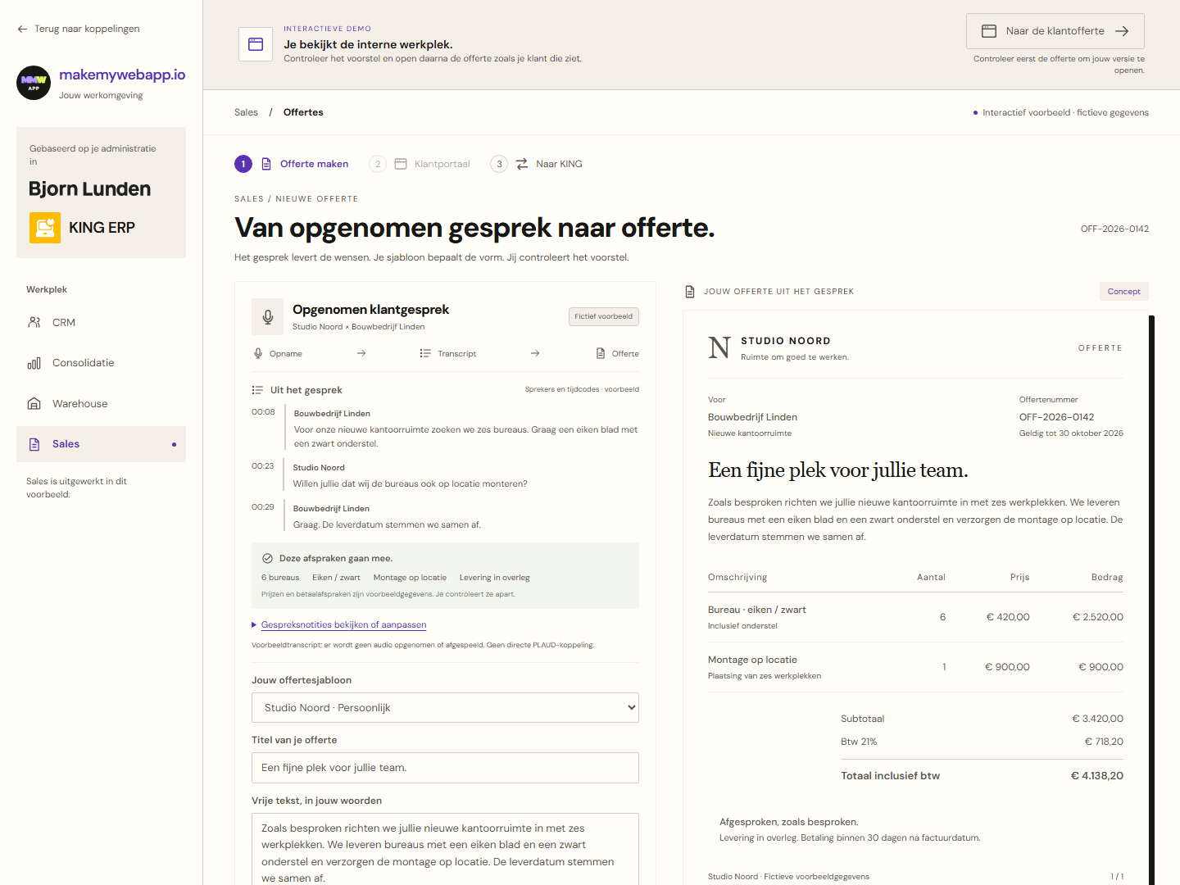Open the Warehouse menu item

pos(102,404)
